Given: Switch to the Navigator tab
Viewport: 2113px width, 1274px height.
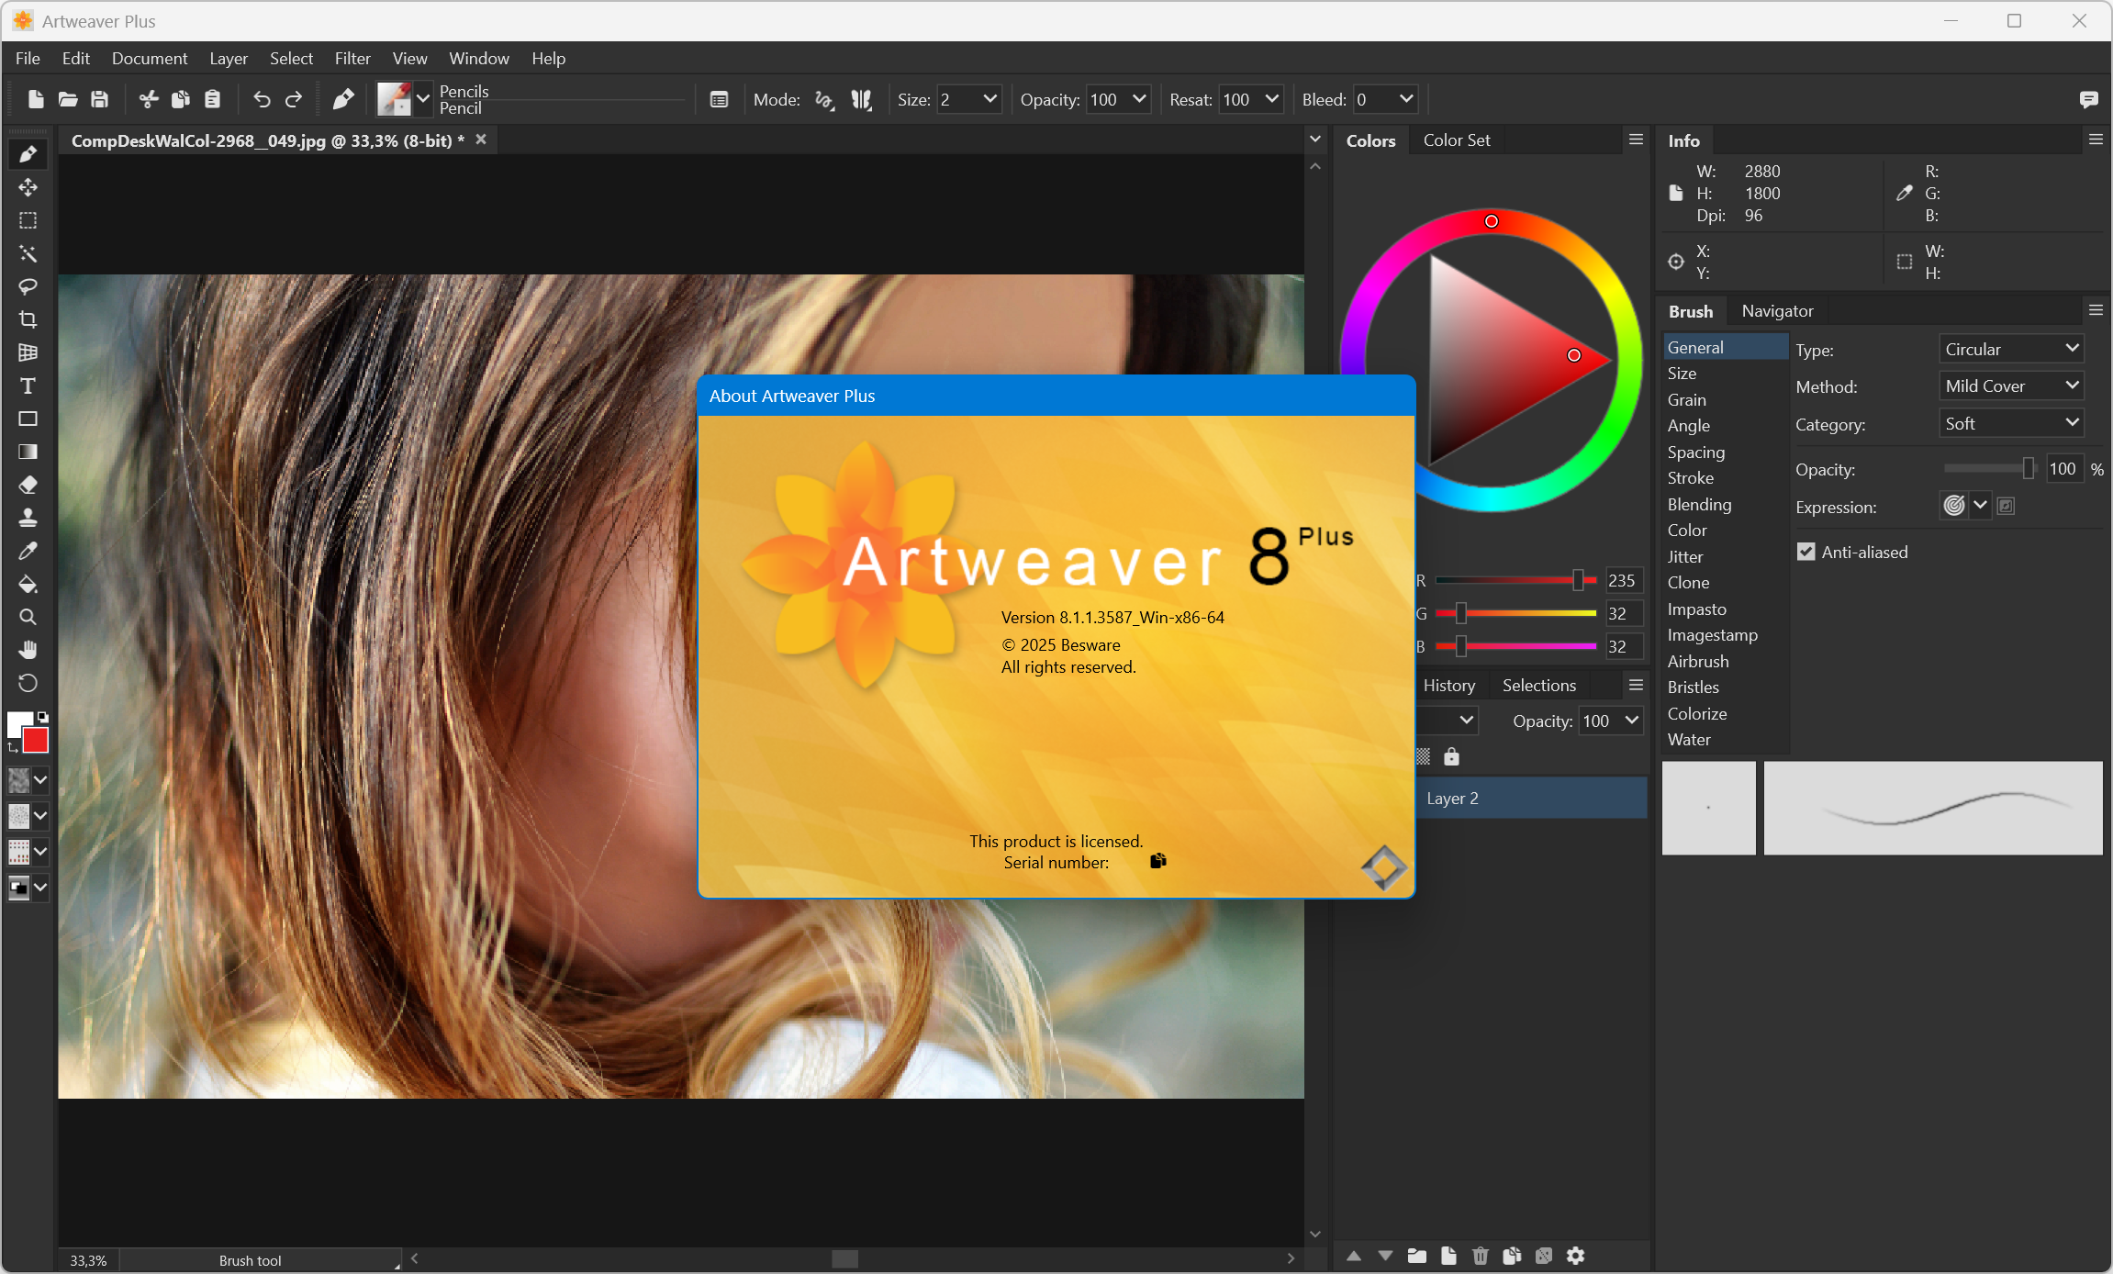Looking at the screenshot, I should [1776, 311].
